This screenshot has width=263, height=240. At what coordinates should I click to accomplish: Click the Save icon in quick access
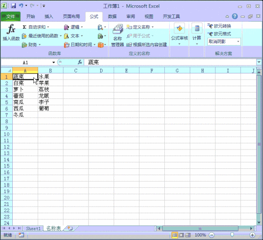(13, 6)
